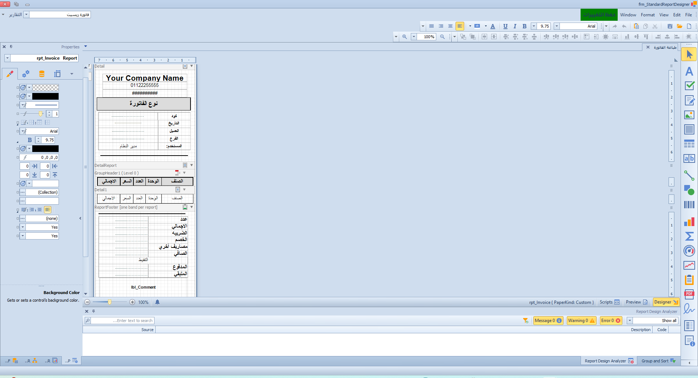Pick the Gauge control from toolbox
Screen dimensions: 698x378
689,251
